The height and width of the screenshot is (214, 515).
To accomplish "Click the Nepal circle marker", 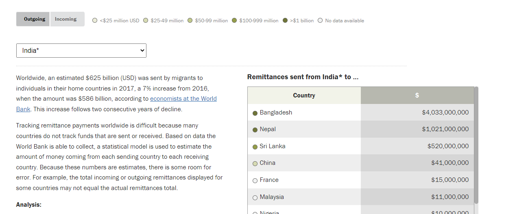I will [x=255, y=130].
